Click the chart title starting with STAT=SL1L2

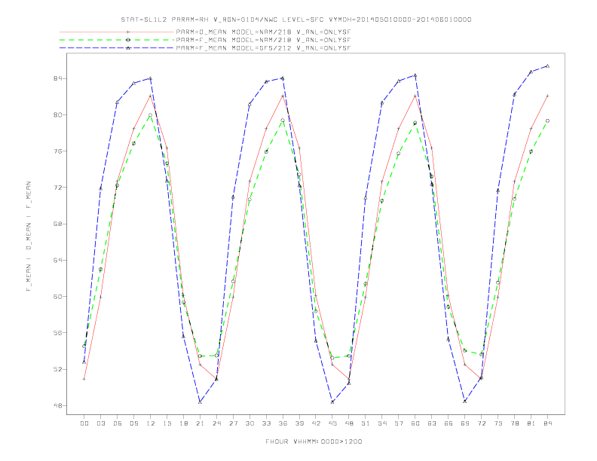(x=295, y=20)
